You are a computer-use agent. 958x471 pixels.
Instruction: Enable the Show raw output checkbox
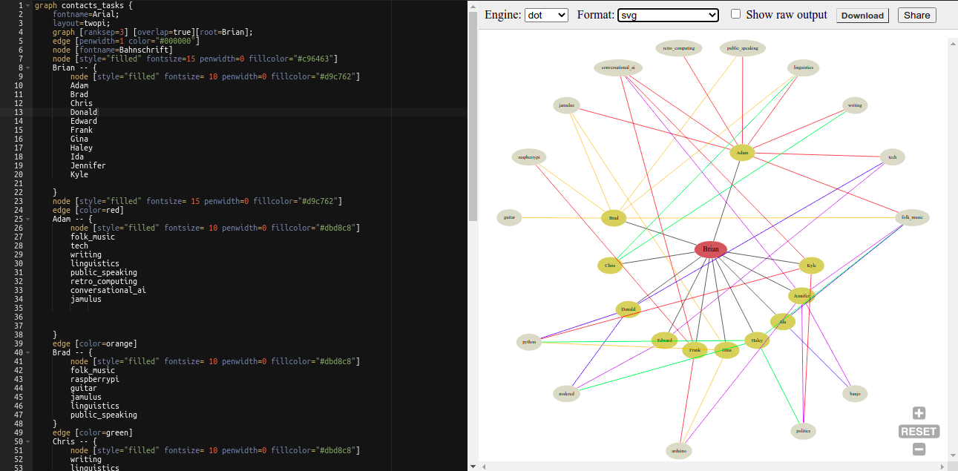[735, 15]
